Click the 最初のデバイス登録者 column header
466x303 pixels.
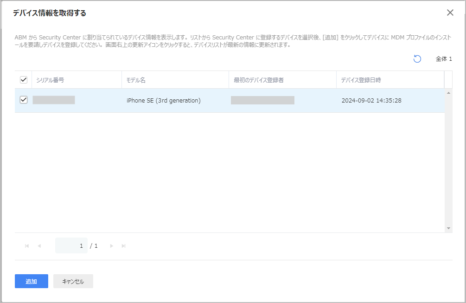260,80
